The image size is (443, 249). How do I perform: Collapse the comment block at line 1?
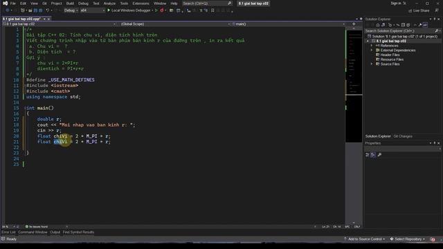pyautogui.click(x=25, y=29)
